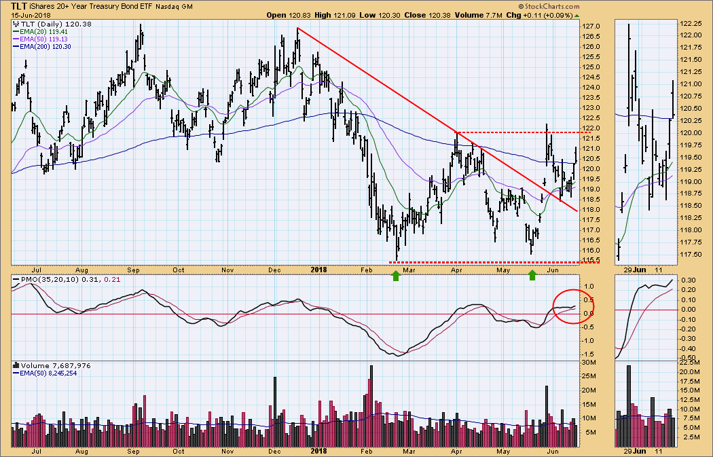Click the PMO(35,20,10) 0.31 indicator label
Image resolution: width=713 pixels, height=457 pixels.
pyautogui.click(x=60, y=280)
